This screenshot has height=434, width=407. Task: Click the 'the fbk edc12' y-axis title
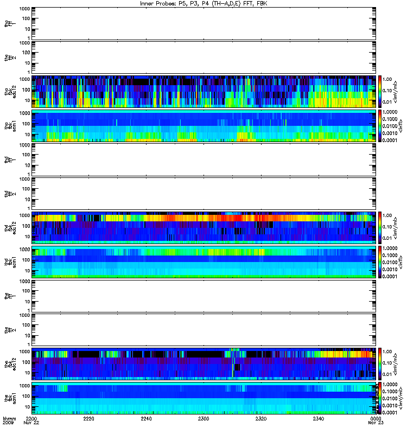coord(10,363)
